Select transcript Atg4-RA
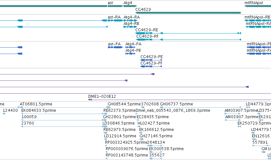Image resolution: width=271 pixels, height=160 pixels. point(130,20)
